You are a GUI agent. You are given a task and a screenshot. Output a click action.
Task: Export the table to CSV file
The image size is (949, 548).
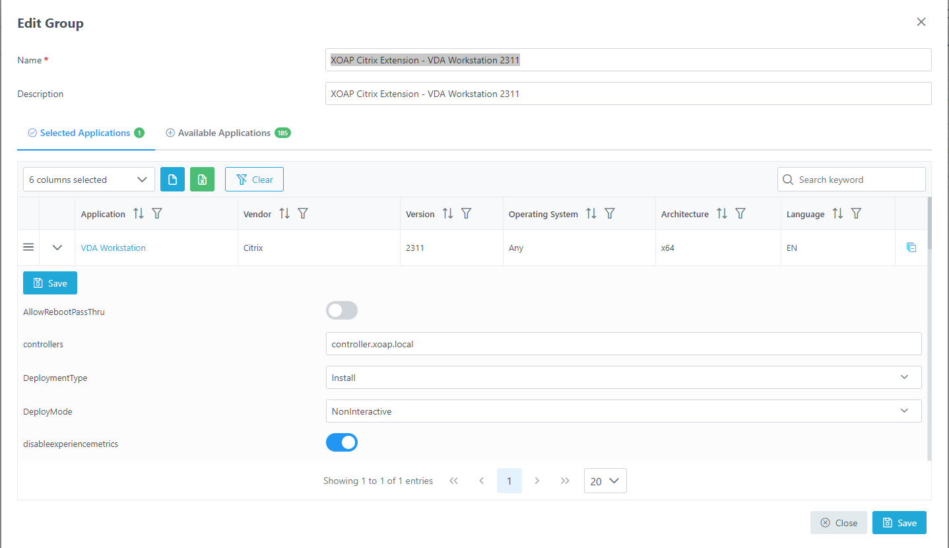coord(172,179)
